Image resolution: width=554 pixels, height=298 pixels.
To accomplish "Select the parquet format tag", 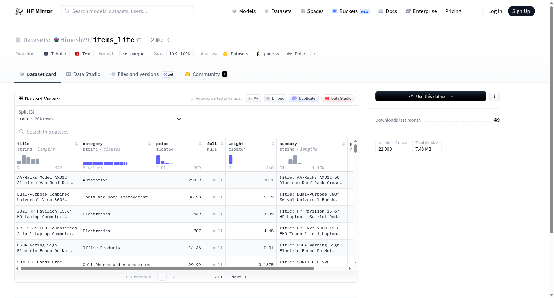I will [x=134, y=54].
